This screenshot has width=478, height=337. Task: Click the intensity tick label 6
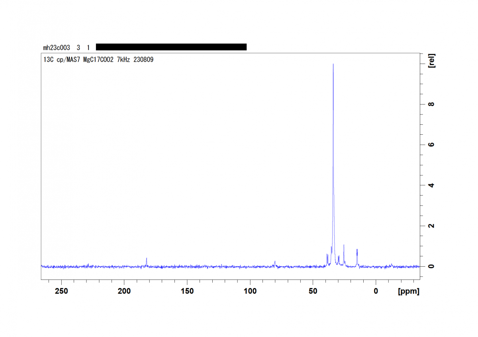(431, 145)
